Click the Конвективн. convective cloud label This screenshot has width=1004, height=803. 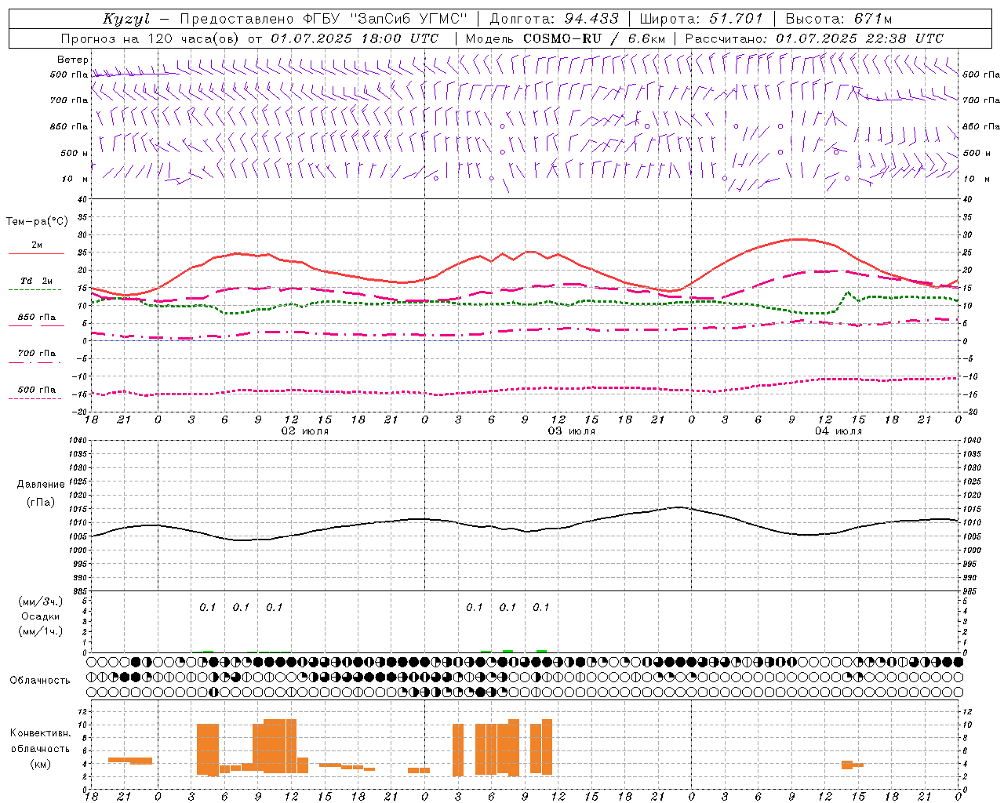tap(40, 733)
